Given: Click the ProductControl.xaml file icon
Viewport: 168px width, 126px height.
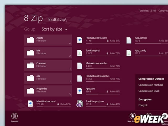Looking at the screenshot, I should click(80, 40).
